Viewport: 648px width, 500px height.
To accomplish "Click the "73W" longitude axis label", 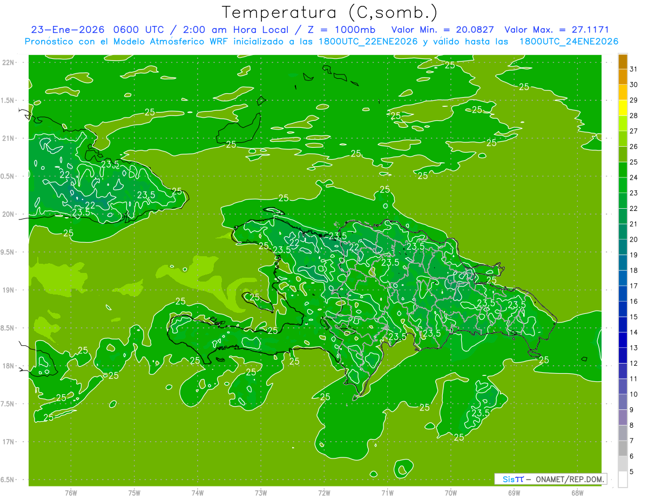I will pos(261,492).
